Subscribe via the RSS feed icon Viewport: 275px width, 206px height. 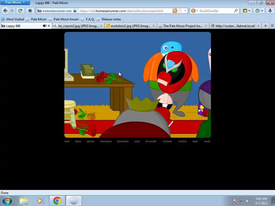tap(175, 11)
